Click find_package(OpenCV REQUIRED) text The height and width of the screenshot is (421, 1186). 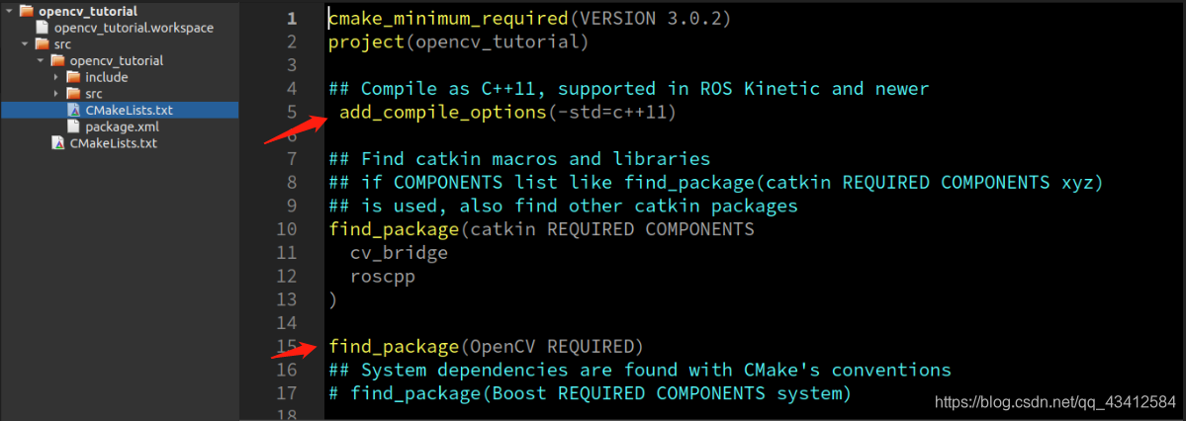(486, 347)
